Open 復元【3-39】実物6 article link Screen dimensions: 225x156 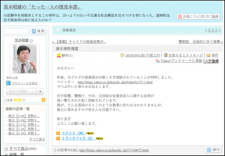coord(24,116)
